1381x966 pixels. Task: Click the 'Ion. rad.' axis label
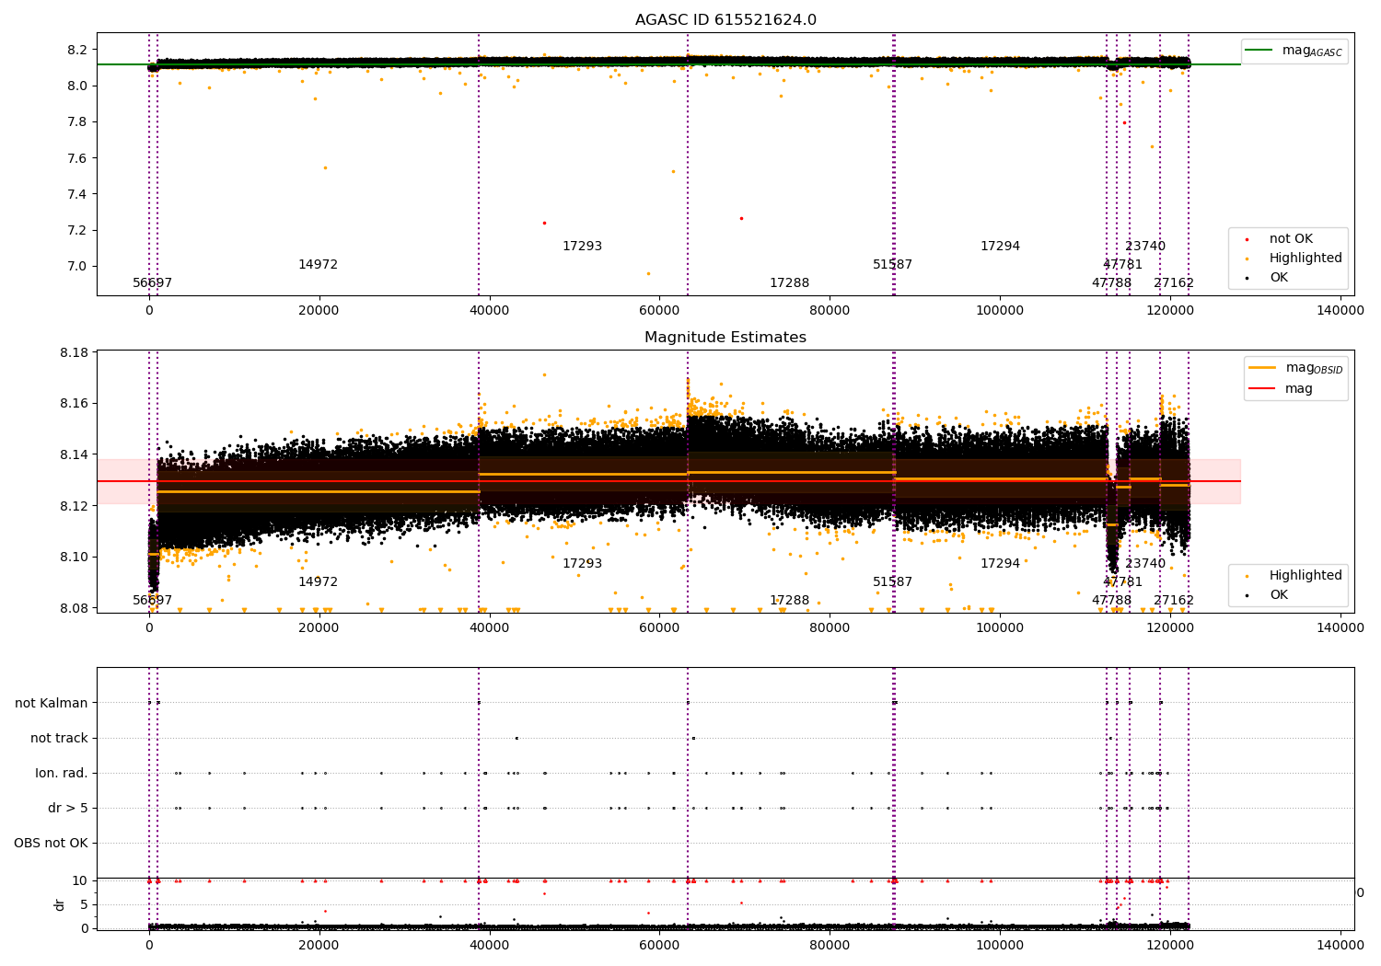point(62,774)
